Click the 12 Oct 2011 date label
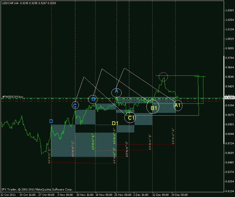Image resolution: width=235 pixels, height=197 pixels. pyautogui.click(x=8, y=195)
